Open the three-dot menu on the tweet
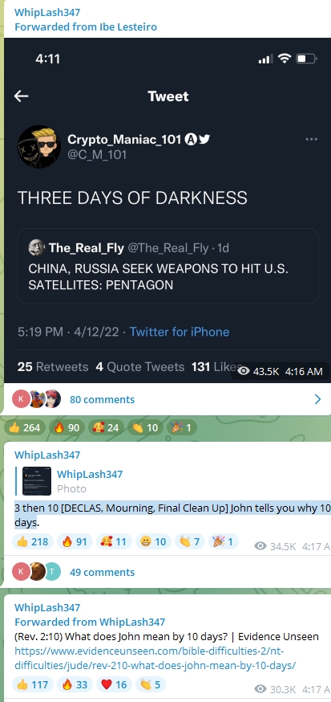This screenshot has width=331, height=702. [x=311, y=139]
